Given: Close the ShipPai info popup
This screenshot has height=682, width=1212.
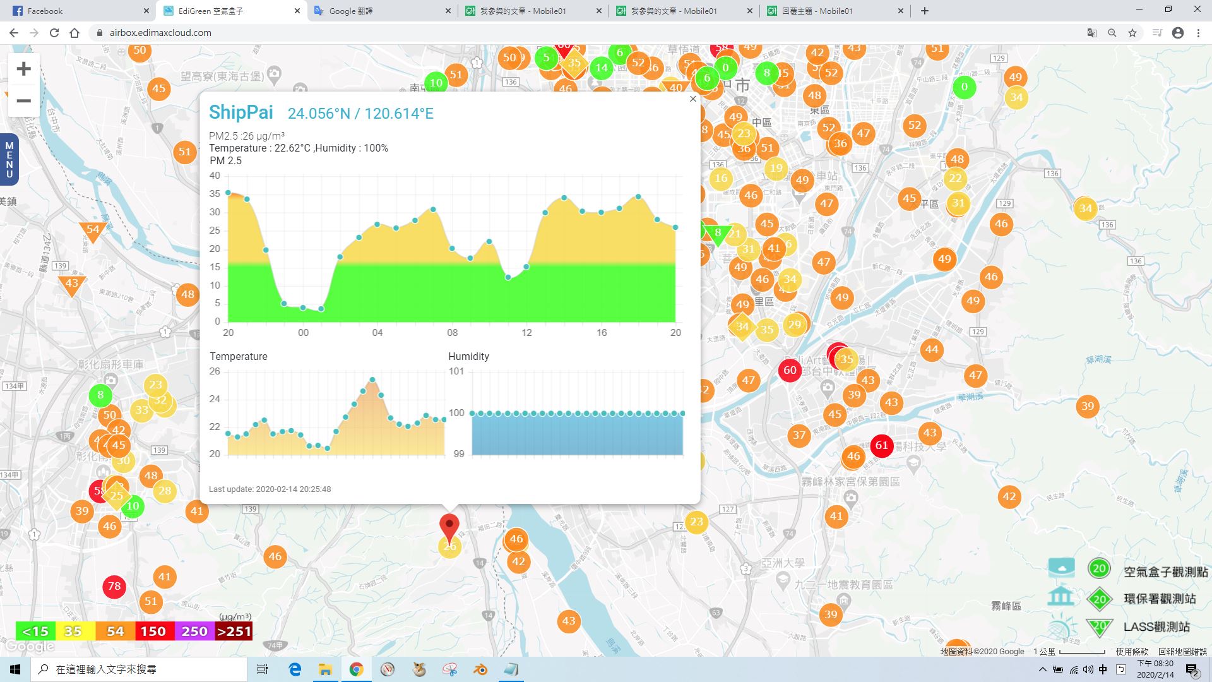Looking at the screenshot, I should (693, 99).
